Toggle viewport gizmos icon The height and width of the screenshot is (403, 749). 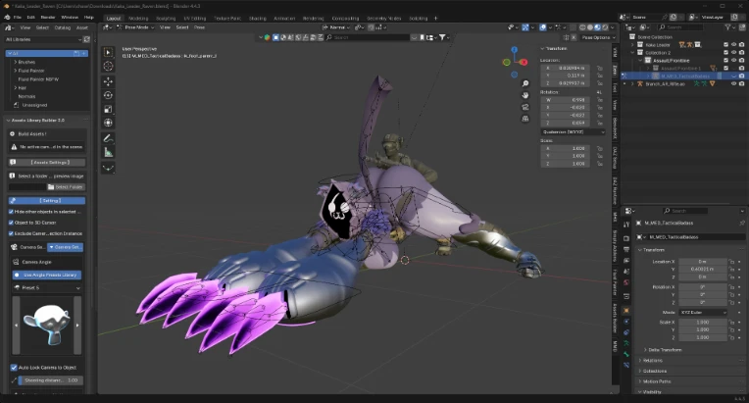[x=524, y=27]
